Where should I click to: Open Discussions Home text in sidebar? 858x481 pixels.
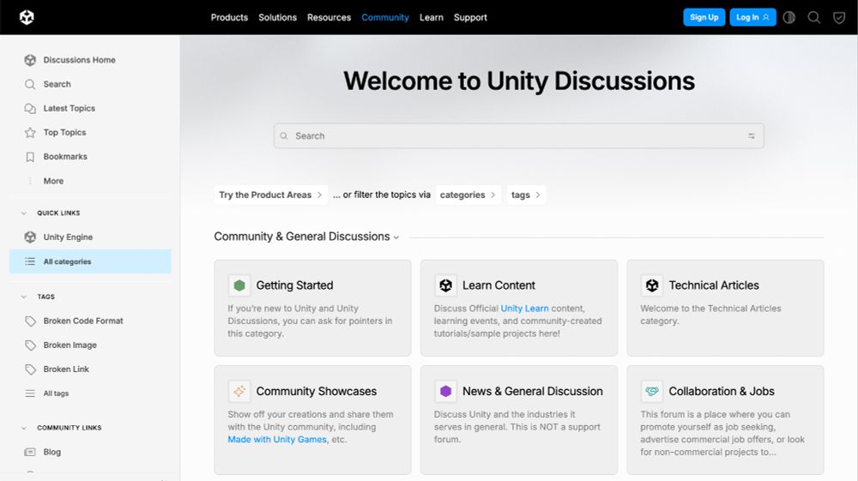79,60
